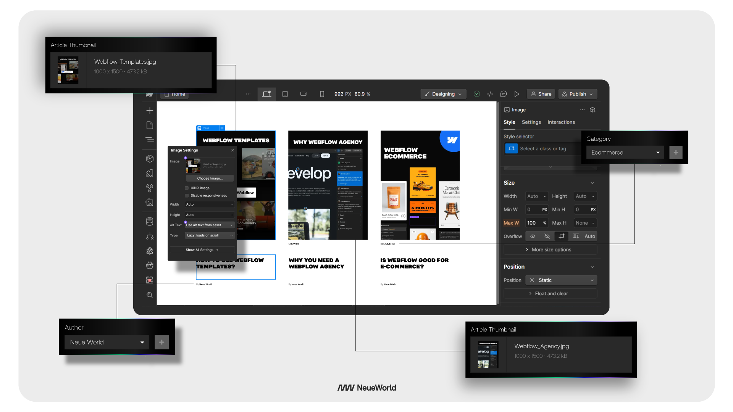733x412 pixels.
Task: Click the Share button
Action: pos(541,94)
